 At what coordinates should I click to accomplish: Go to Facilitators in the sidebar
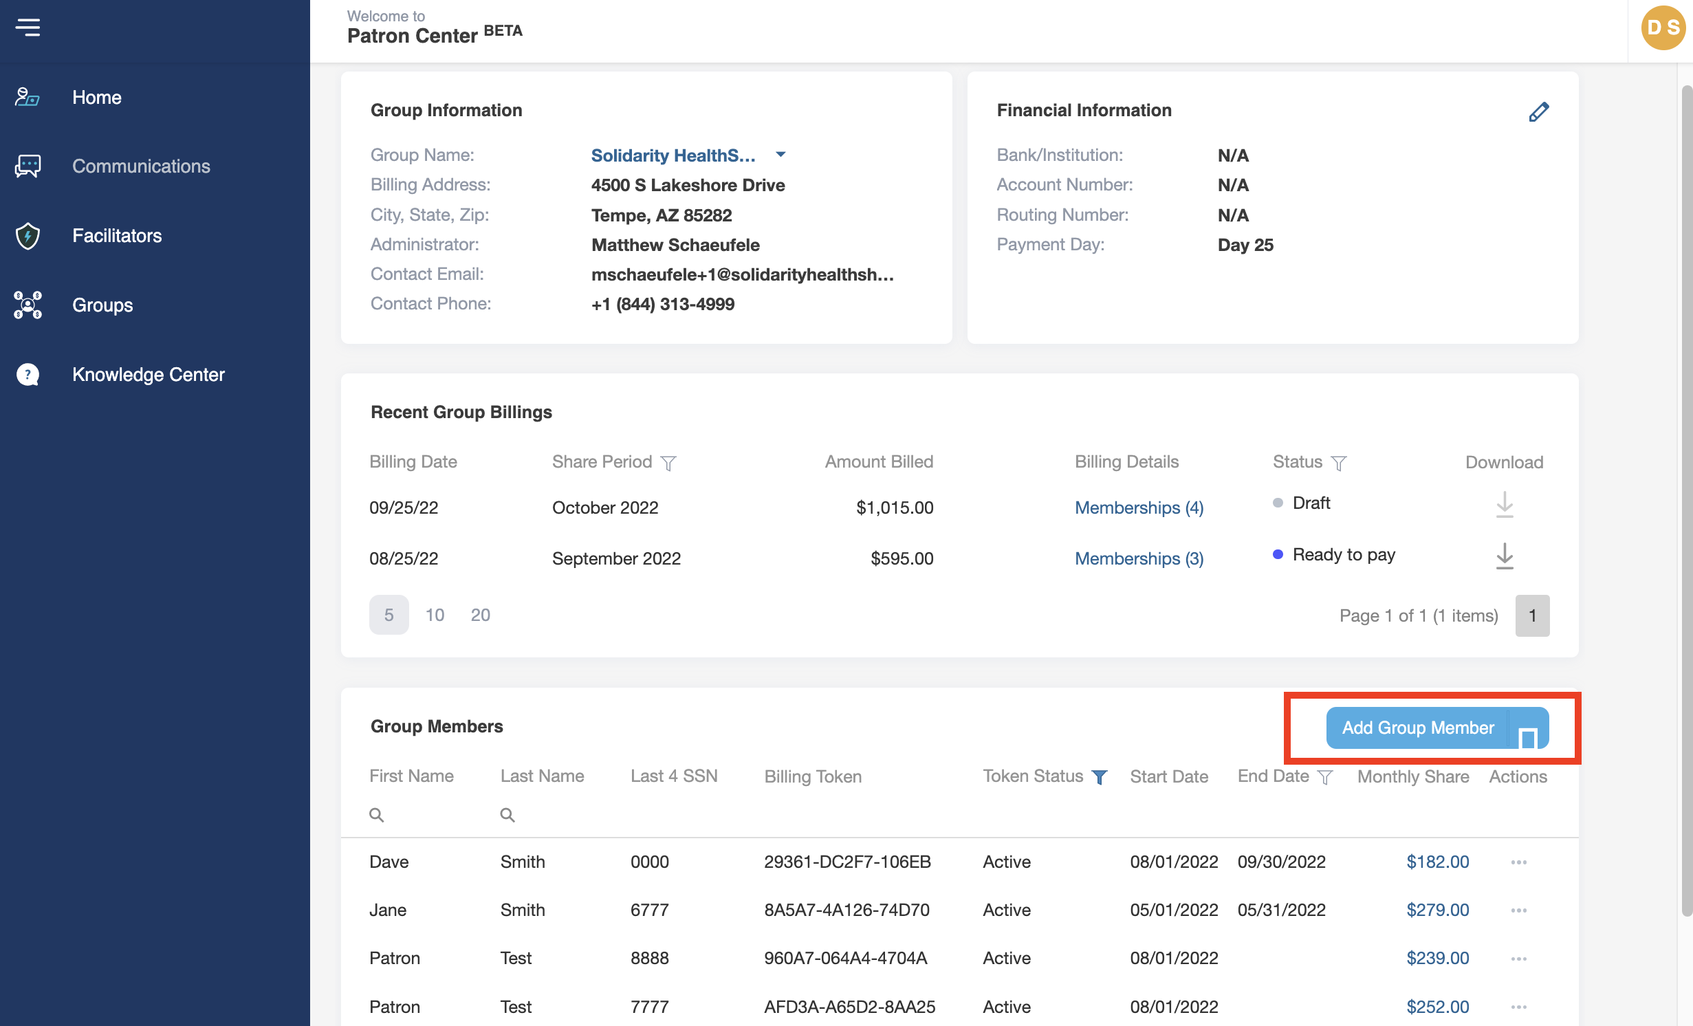pyautogui.click(x=117, y=236)
